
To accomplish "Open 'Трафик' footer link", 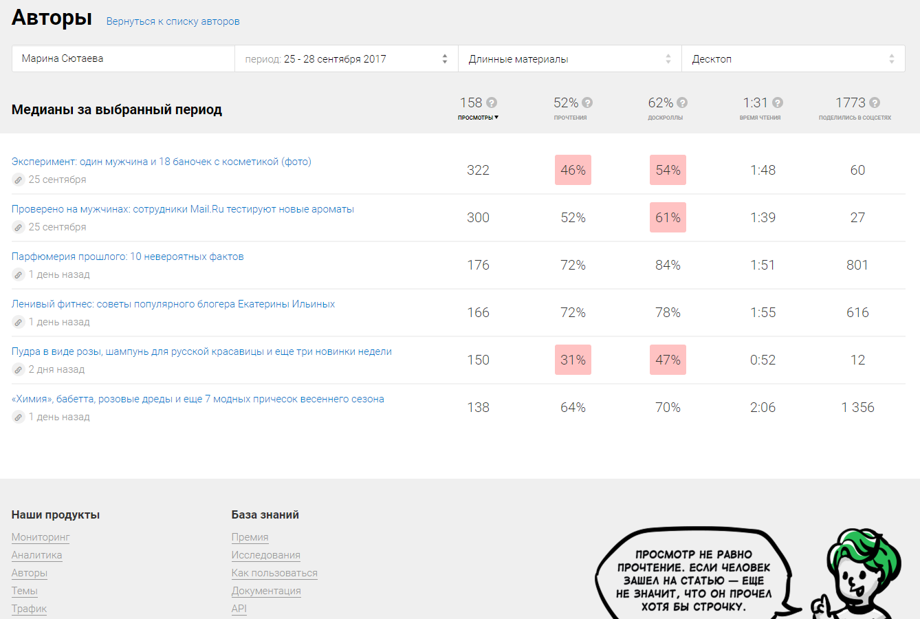I will 30,609.
